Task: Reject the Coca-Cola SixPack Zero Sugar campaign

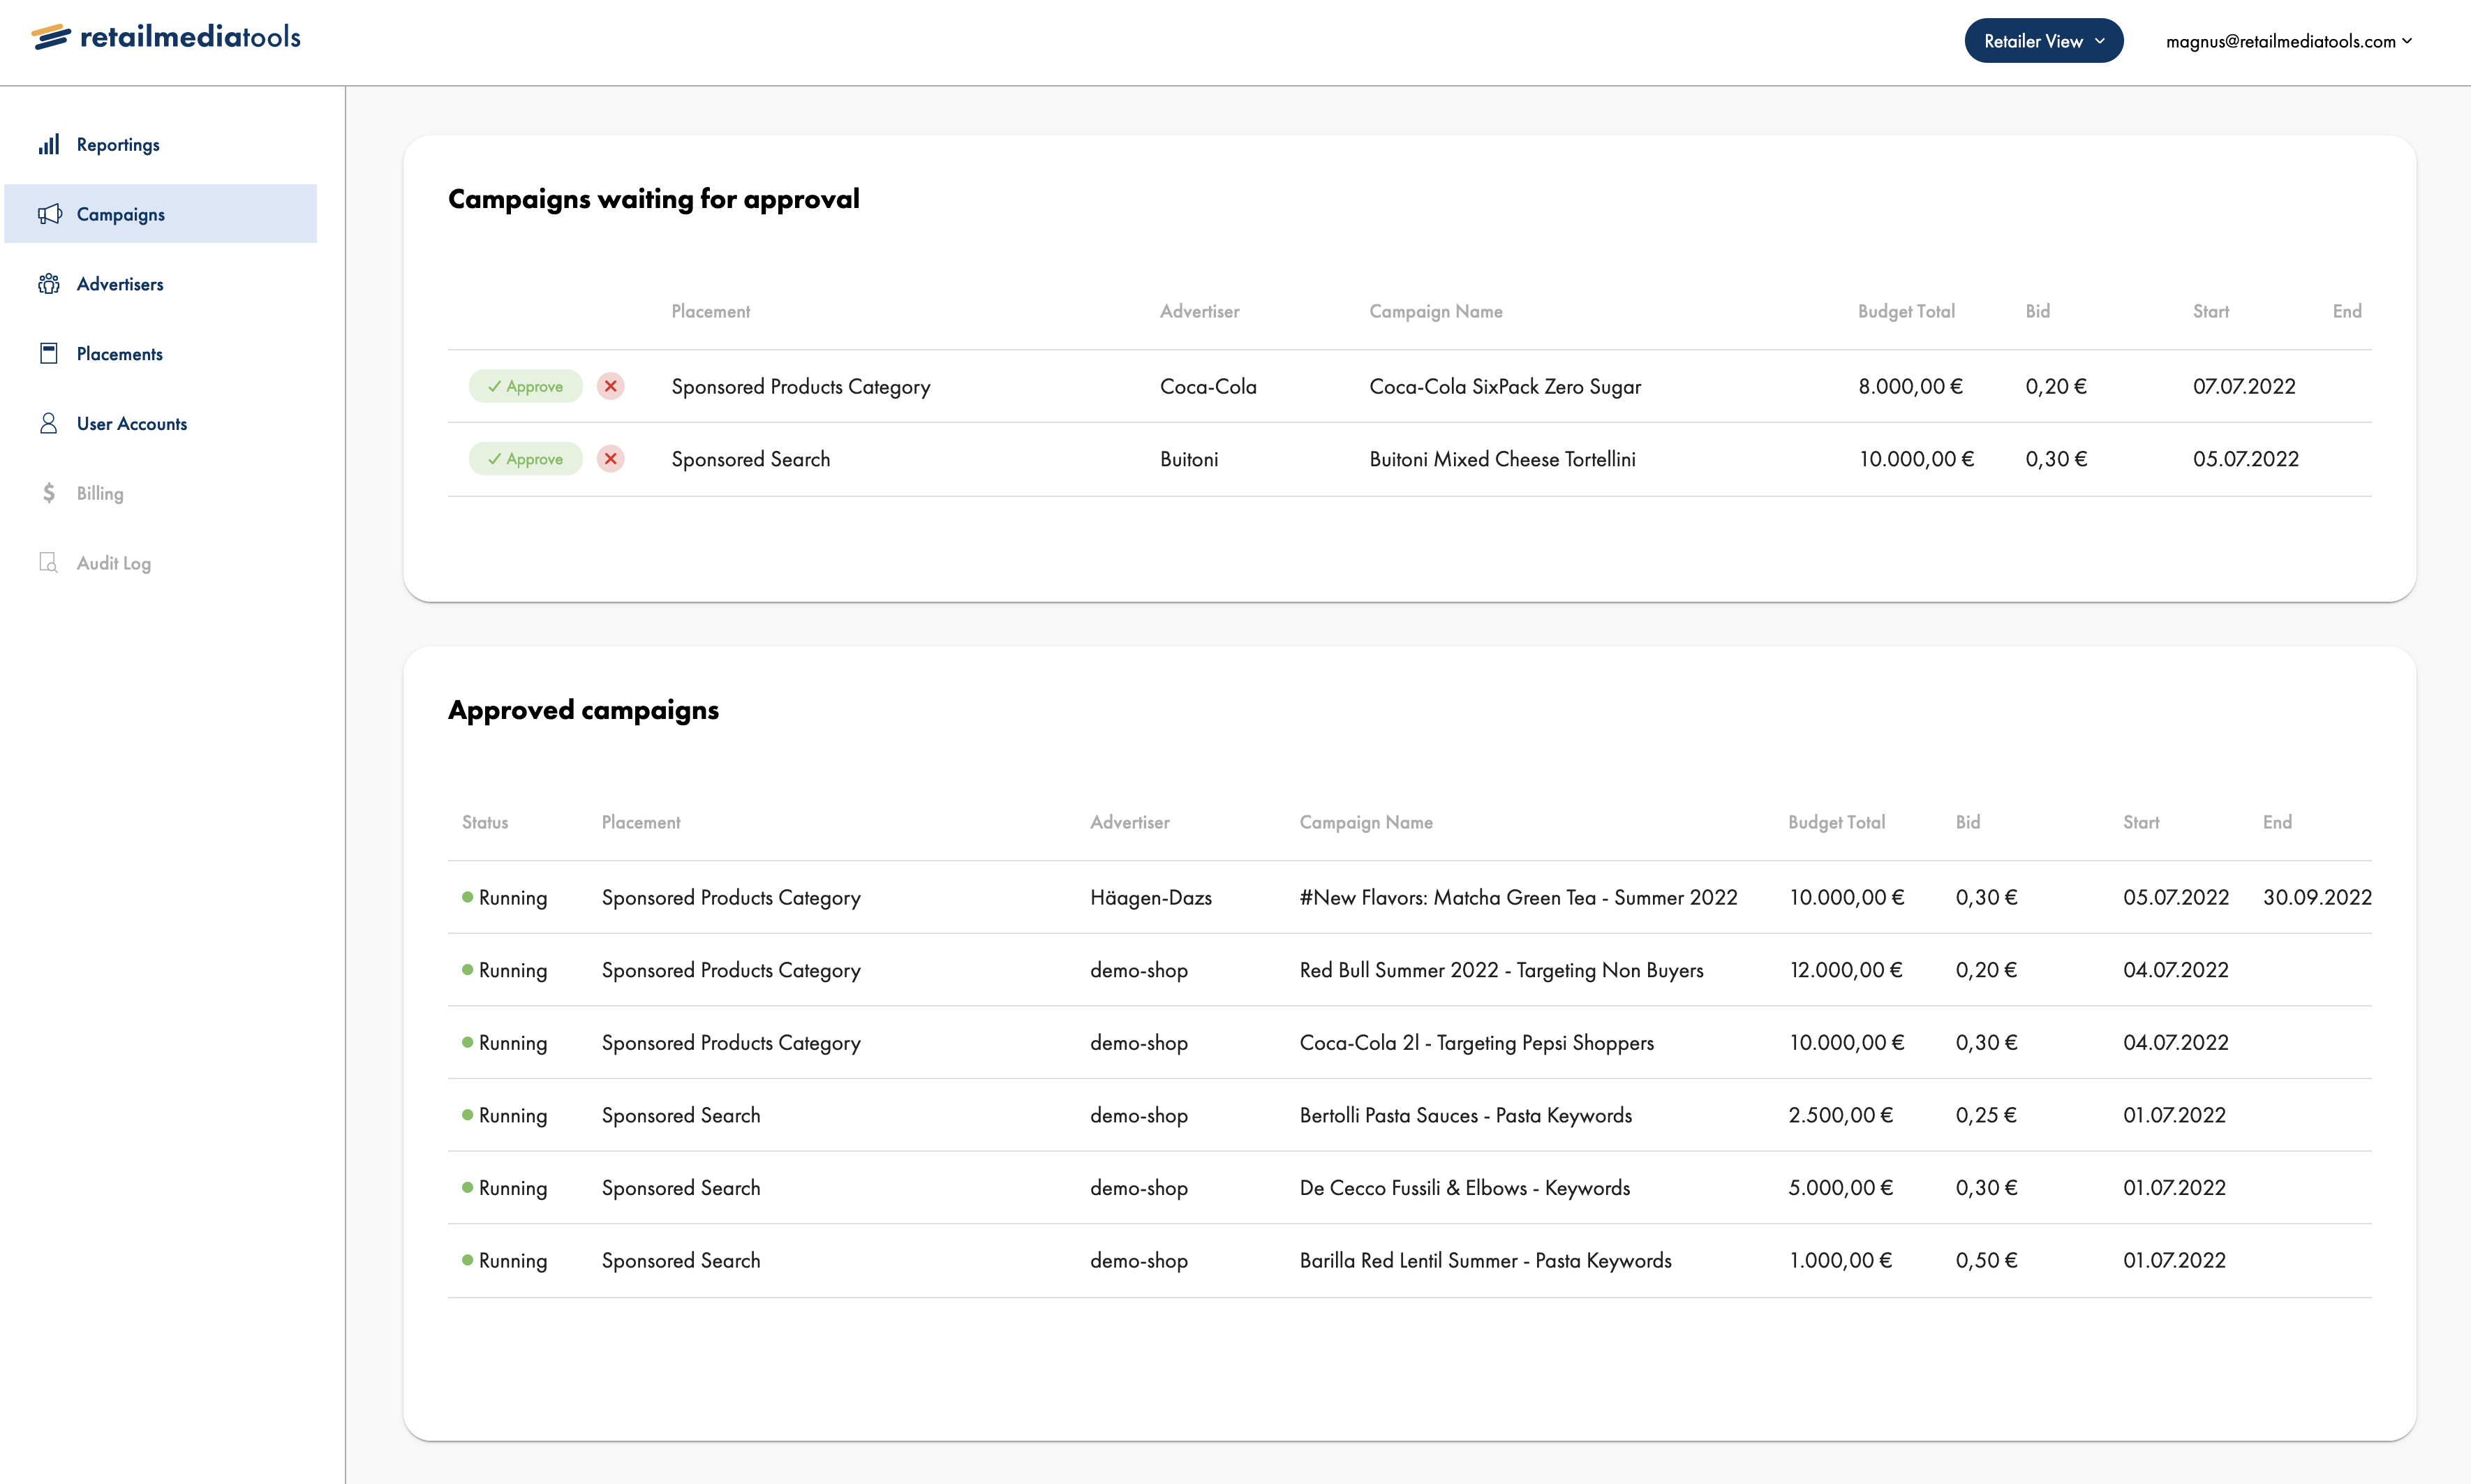Action: (x=611, y=385)
